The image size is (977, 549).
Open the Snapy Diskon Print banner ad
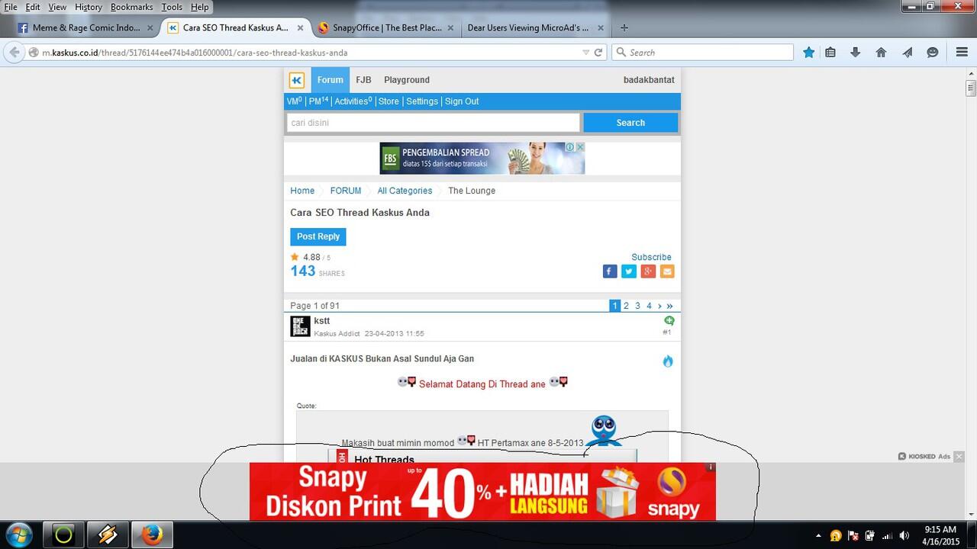[482, 491]
